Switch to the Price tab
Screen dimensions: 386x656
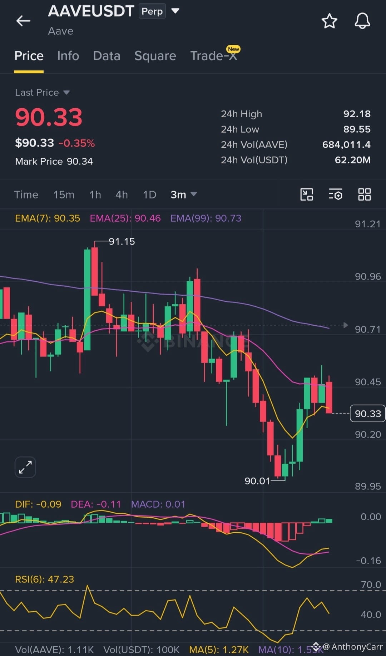(x=29, y=56)
